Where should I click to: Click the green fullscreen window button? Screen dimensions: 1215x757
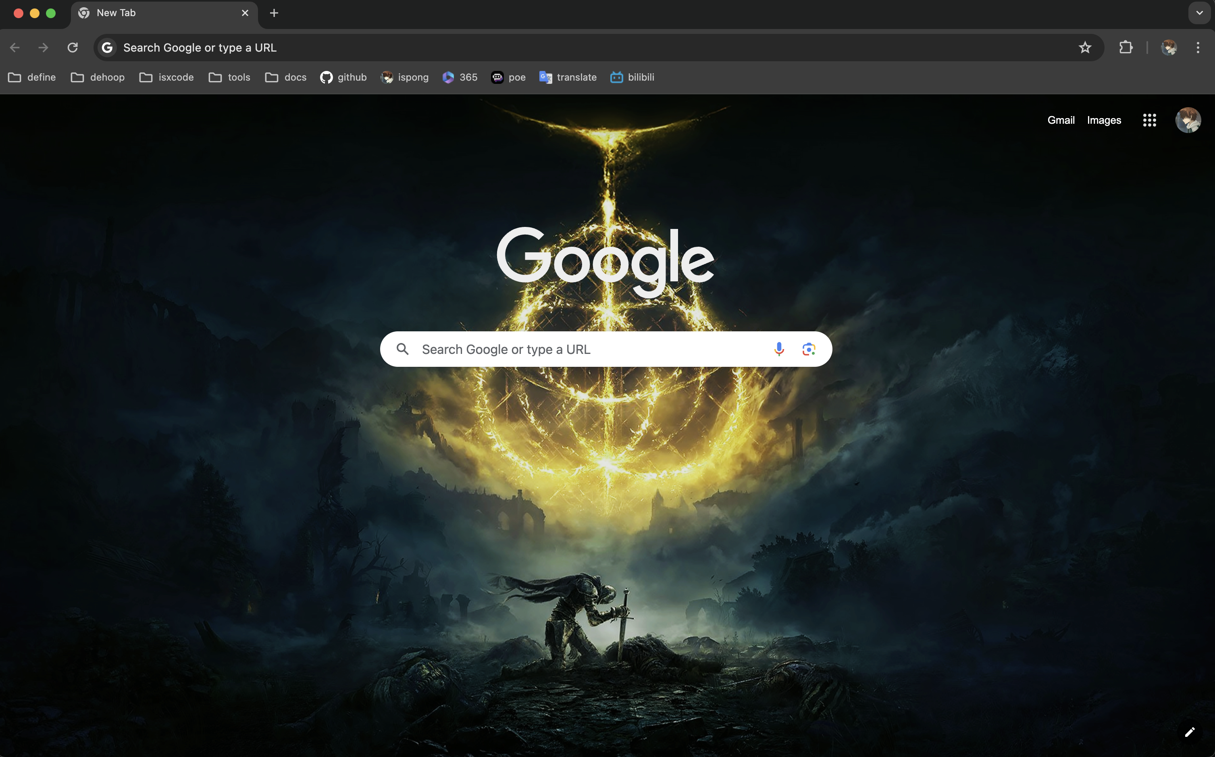tap(50, 13)
